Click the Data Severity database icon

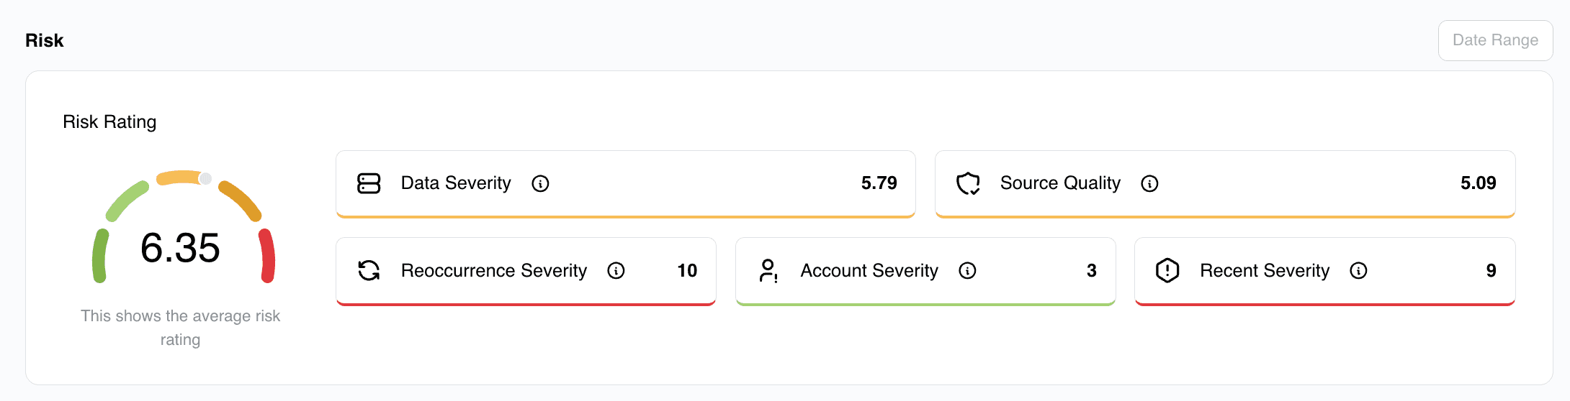[369, 183]
